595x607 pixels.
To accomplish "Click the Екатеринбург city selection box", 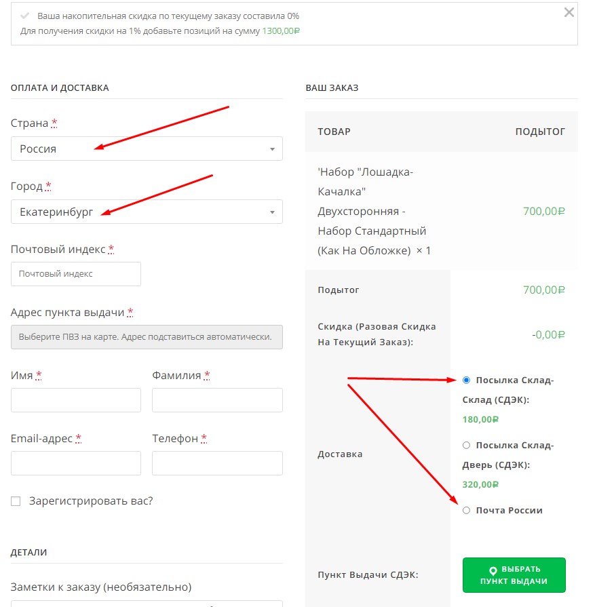I will point(147,212).
